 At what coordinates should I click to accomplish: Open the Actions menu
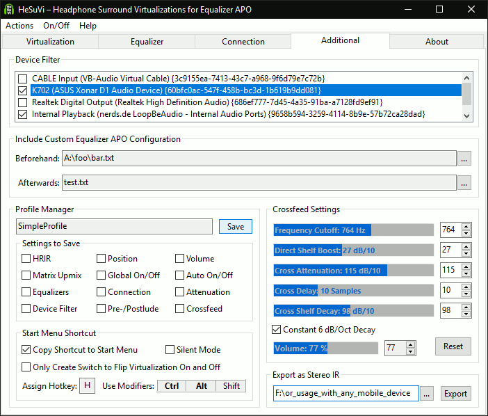pyautogui.click(x=19, y=26)
